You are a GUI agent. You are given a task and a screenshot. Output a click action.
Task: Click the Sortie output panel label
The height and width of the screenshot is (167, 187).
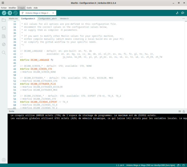coord(11,111)
